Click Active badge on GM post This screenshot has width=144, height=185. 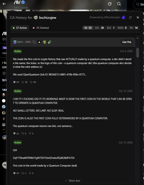[17, 143]
